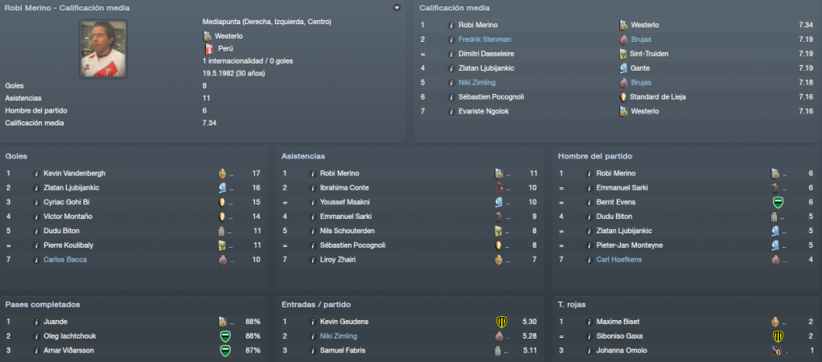Select Zlatan Ljubijankic in the Goles list
Screen dimensions: 822x362
tap(72, 187)
